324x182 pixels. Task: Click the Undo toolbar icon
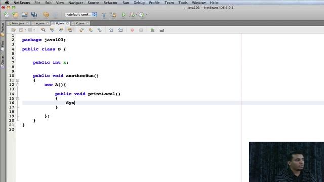point(46,15)
